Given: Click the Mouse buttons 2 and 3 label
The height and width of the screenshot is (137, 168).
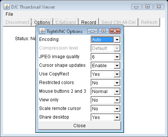Looking at the screenshot, I should (x=62, y=91).
